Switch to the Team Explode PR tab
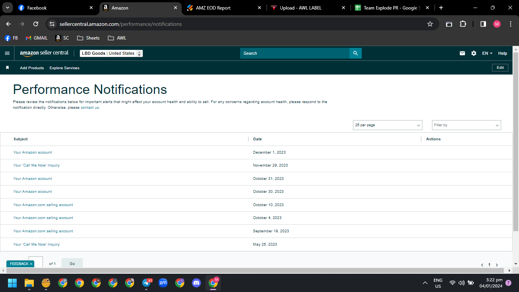The image size is (519, 292). click(392, 8)
